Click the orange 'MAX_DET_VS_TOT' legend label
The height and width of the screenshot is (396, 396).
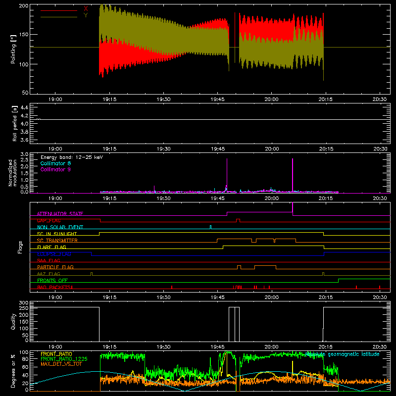(61, 364)
